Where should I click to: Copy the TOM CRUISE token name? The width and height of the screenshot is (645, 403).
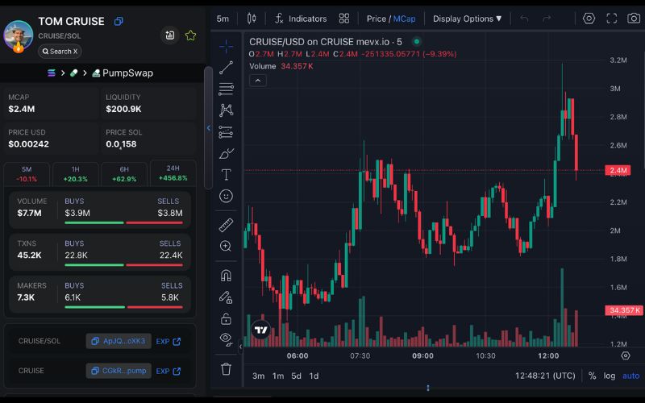(119, 22)
